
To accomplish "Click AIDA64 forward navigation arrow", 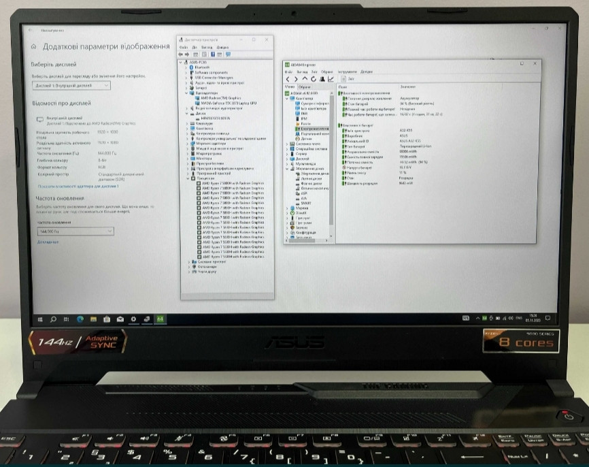I will (x=297, y=79).
